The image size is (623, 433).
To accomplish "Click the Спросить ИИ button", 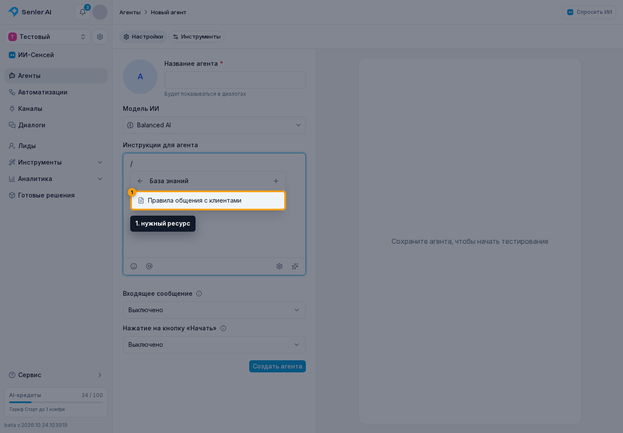I will point(589,12).
